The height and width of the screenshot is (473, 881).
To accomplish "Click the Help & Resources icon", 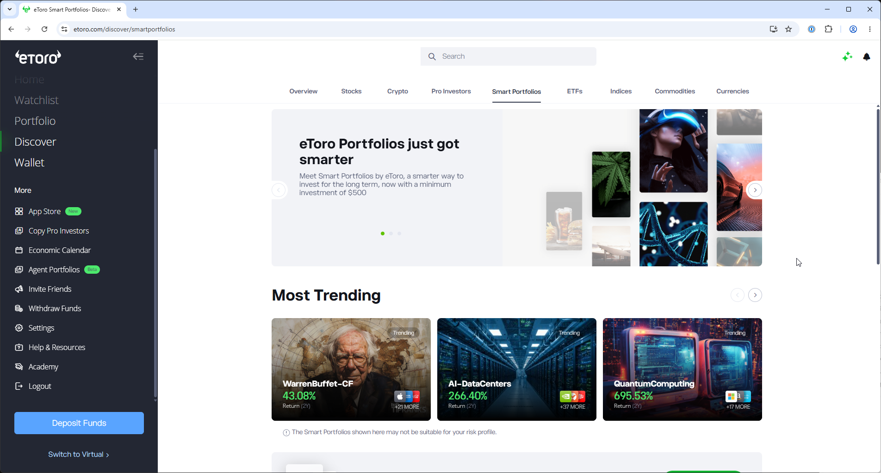I will 19,347.
